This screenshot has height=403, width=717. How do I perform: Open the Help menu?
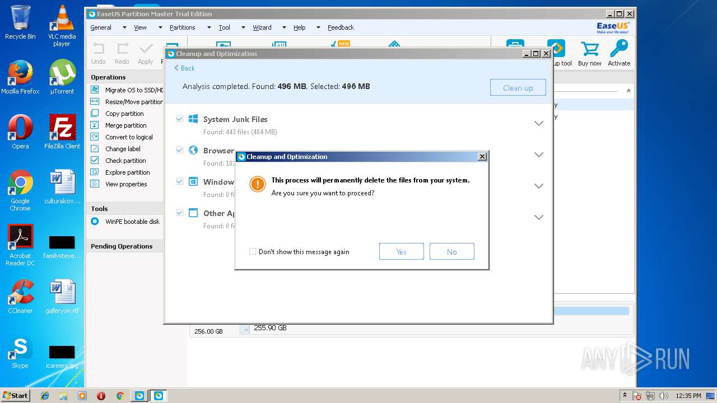[x=300, y=27]
